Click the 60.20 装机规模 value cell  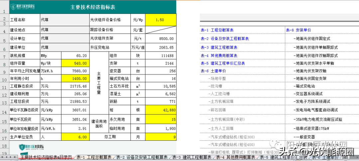point(75,56)
